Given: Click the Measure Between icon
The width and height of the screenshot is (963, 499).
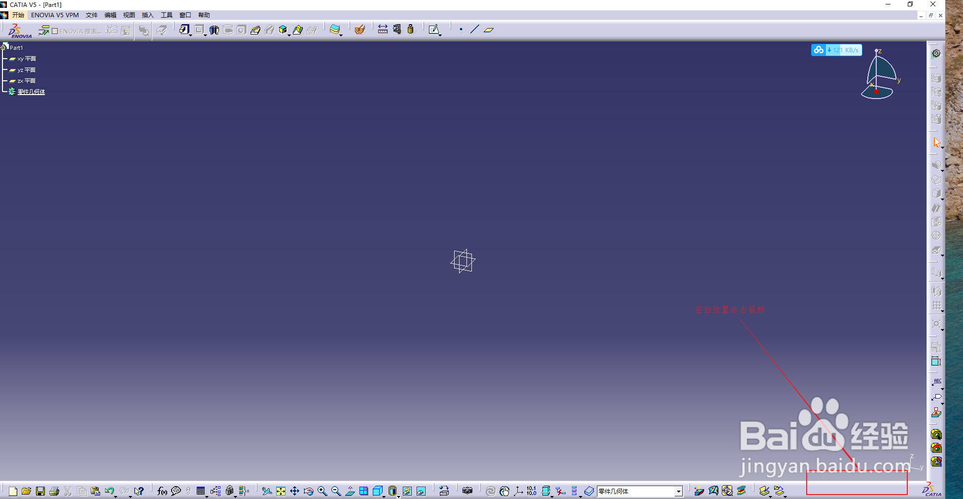Looking at the screenshot, I should pos(383,30).
